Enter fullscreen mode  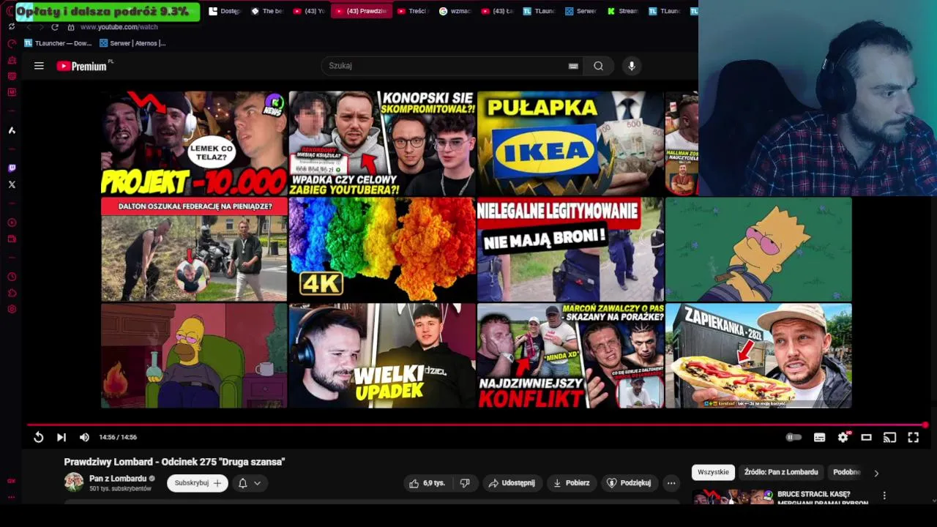(x=913, y=437)
